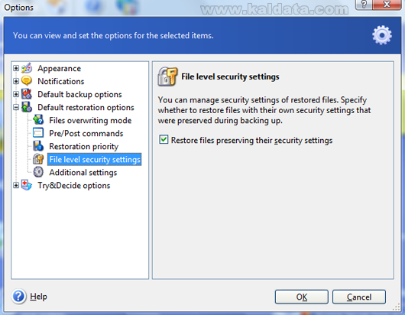Collapse the Default restoration options node
The height and width of the screenshot is (315, 405).
16,107
